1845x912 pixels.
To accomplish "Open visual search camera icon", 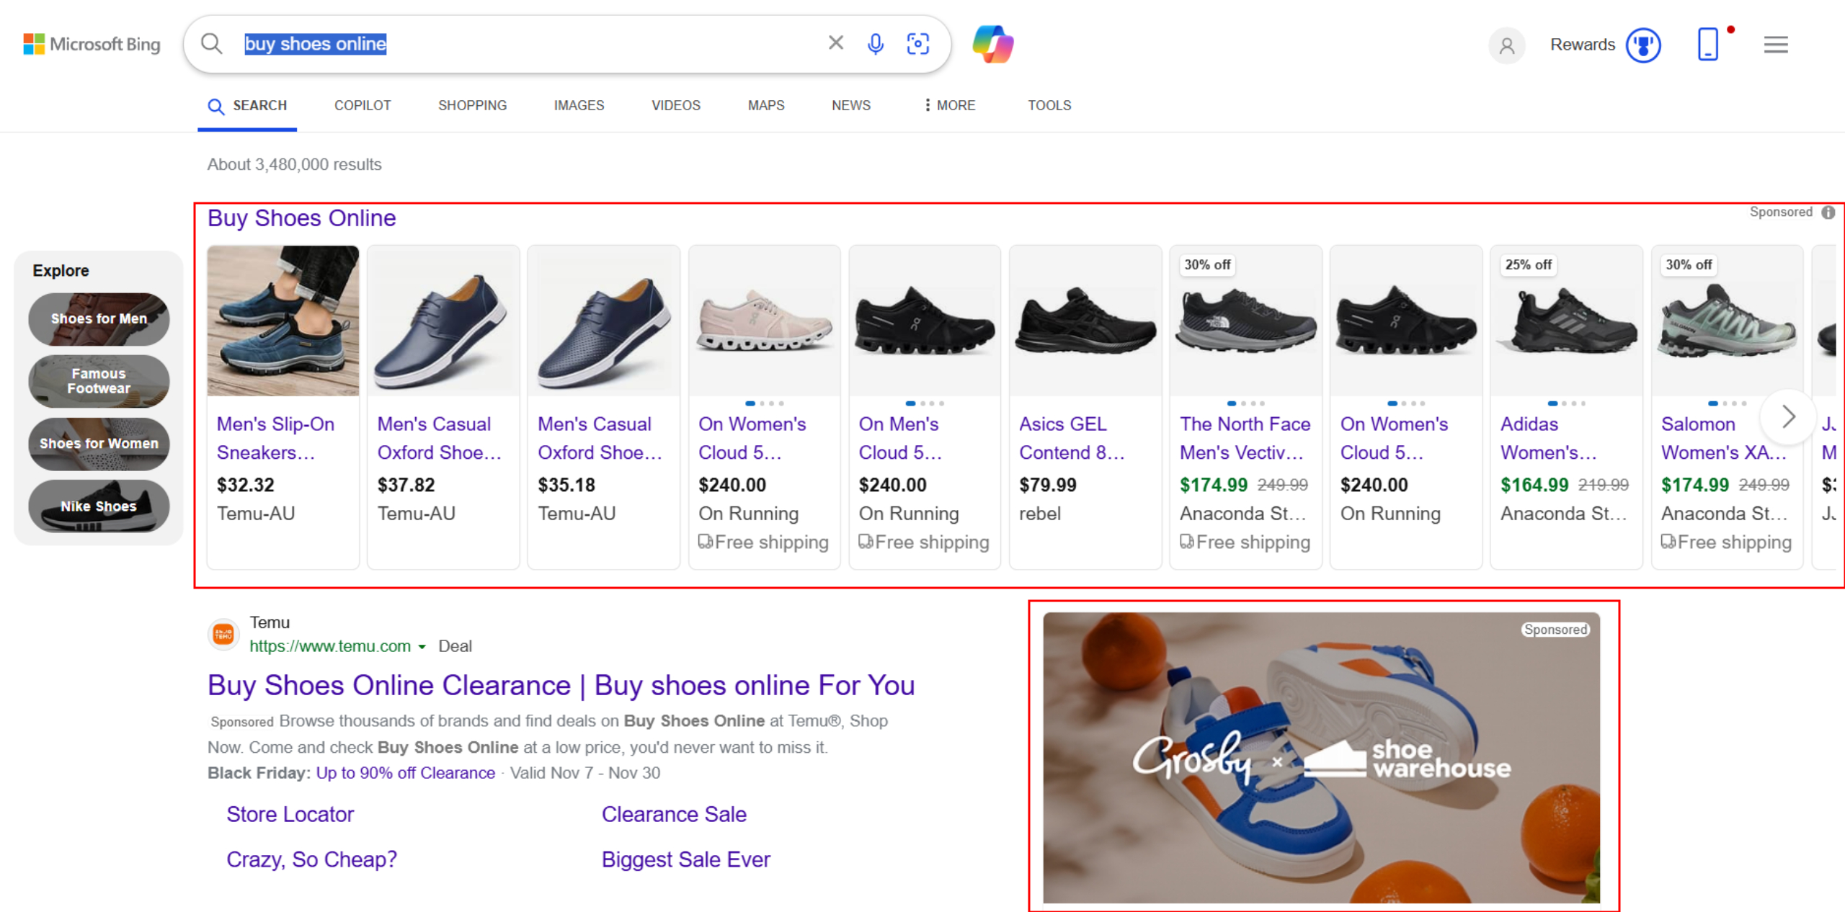I will (x=917, y=44).
